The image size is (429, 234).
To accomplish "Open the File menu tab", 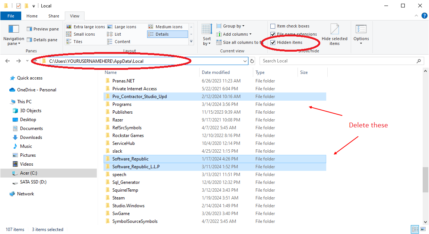I will (x=11, y=16).
